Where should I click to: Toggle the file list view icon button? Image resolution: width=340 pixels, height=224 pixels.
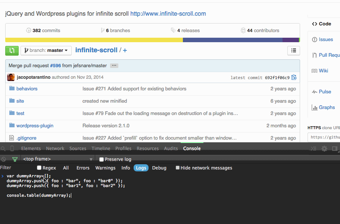[x=294, y=50]
